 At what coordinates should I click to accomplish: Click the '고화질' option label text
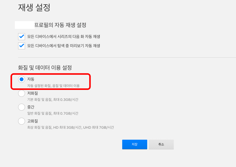(x=32, y=121)
